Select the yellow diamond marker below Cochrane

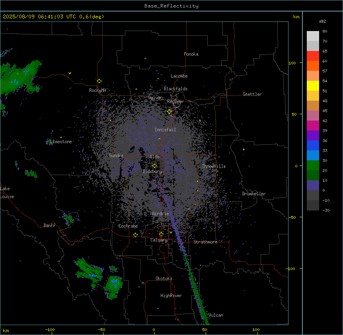[135, 235]
